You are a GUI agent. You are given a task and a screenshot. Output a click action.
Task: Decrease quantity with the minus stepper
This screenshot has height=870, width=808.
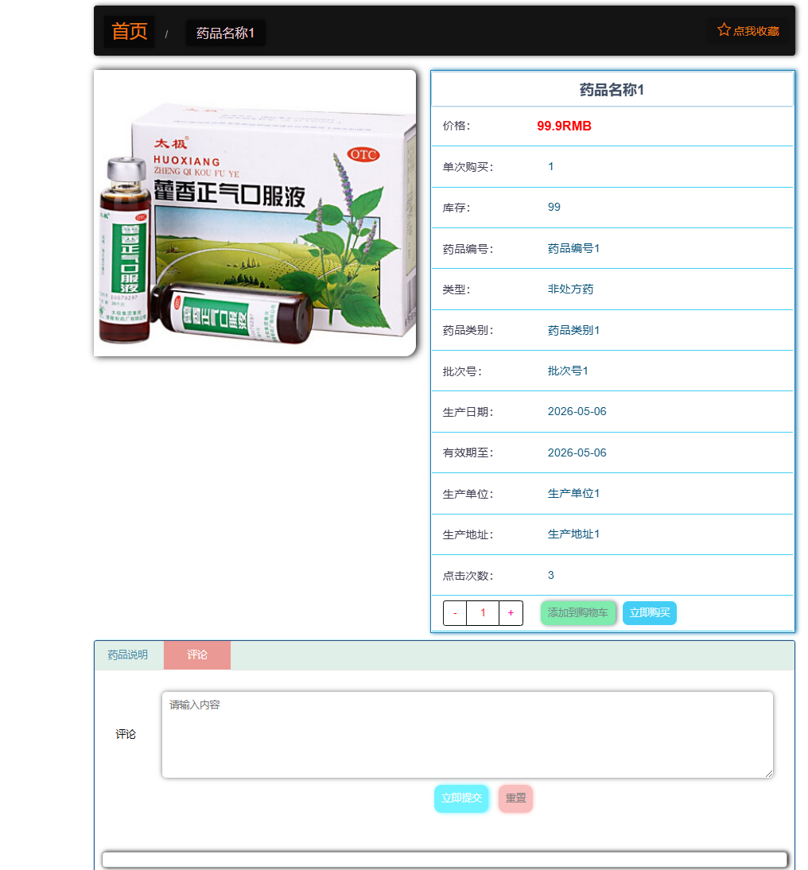pyautogui.click(x=454, y=612)
